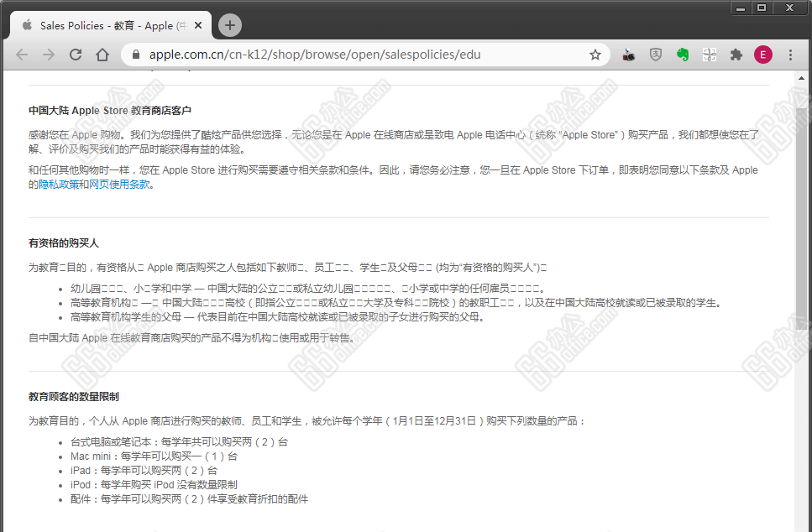Click the Mac mini purchase limit line
The width and height of the screenshot is (812, 532).
click(x=154, y=456)
